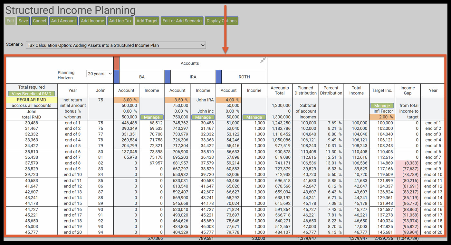The height and width of the screenshot is (245, 451).
Task: Select the ROTH income total 20,000
Action: pyautogui.click(x=259, y=239)
